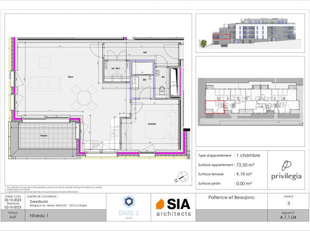
Task: Click the '9,19 m²' terrace surface value
Action: click(244, 174)
